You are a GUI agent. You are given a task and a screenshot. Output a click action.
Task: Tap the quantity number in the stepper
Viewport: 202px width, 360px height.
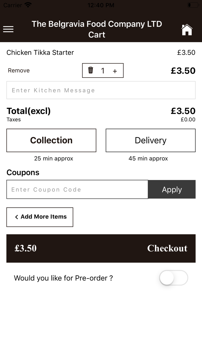click(103, 71)
